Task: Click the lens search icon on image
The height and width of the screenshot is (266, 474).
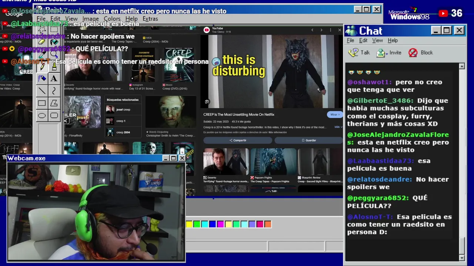Action: click(207, 102)
